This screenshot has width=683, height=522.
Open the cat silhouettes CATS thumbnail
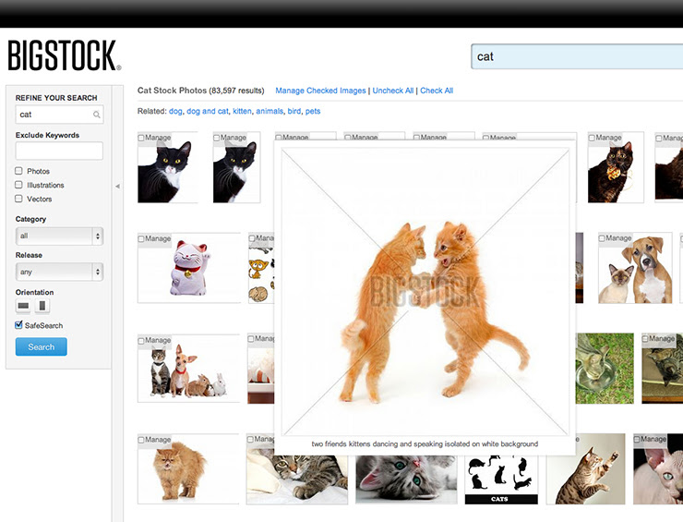pyautogui.click(x=501, y=480)
